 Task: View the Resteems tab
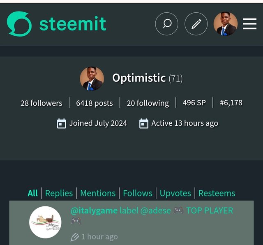pyautogui.click(x=217, y=193)
